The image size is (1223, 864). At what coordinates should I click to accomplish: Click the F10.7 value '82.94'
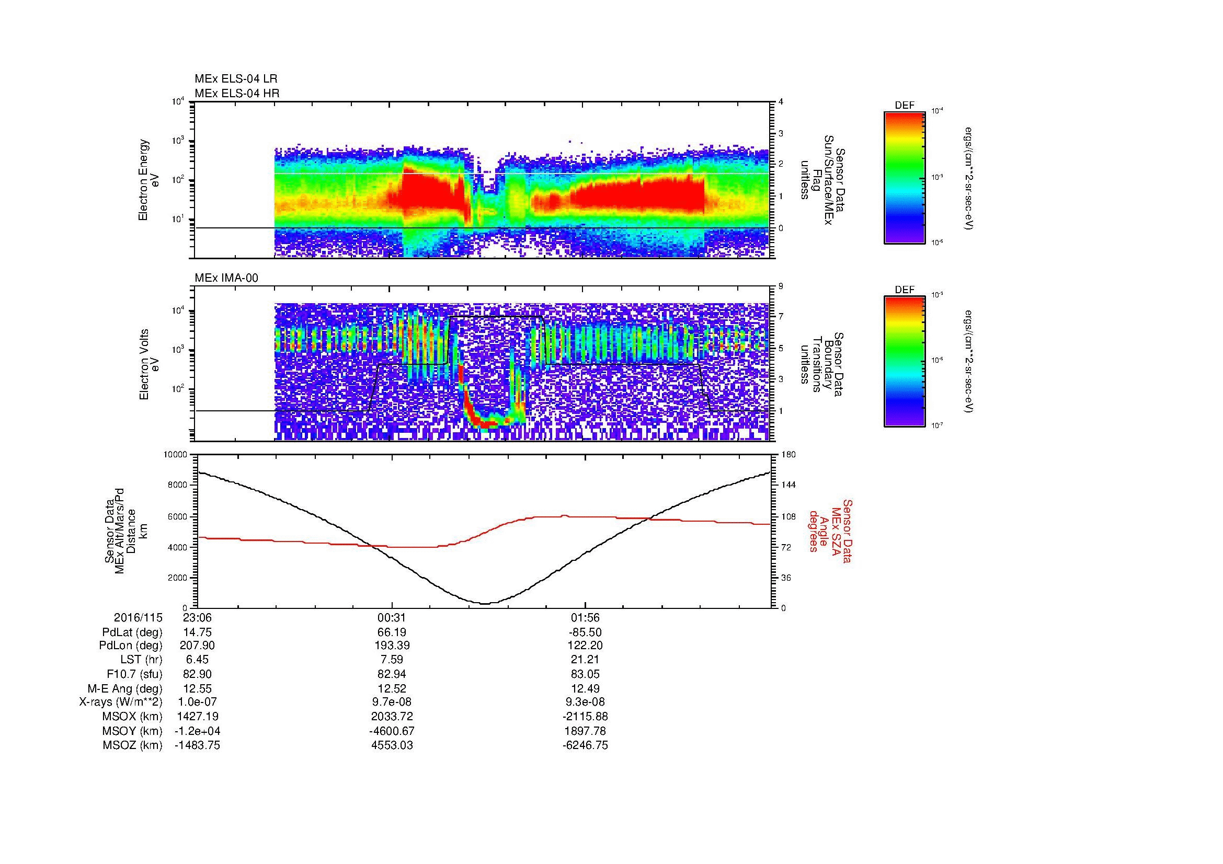(x=392, y=674)
